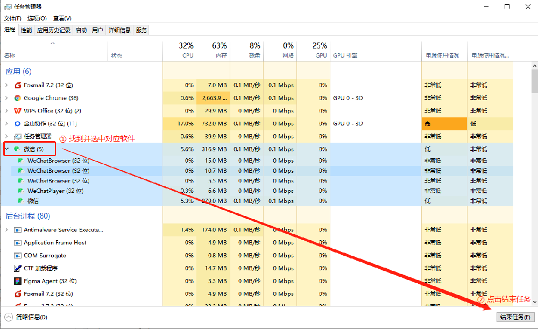This screenshot has height=329, width=538.
Task: Switch to the 详细信息 tab
Action: (x=119, y=30)
